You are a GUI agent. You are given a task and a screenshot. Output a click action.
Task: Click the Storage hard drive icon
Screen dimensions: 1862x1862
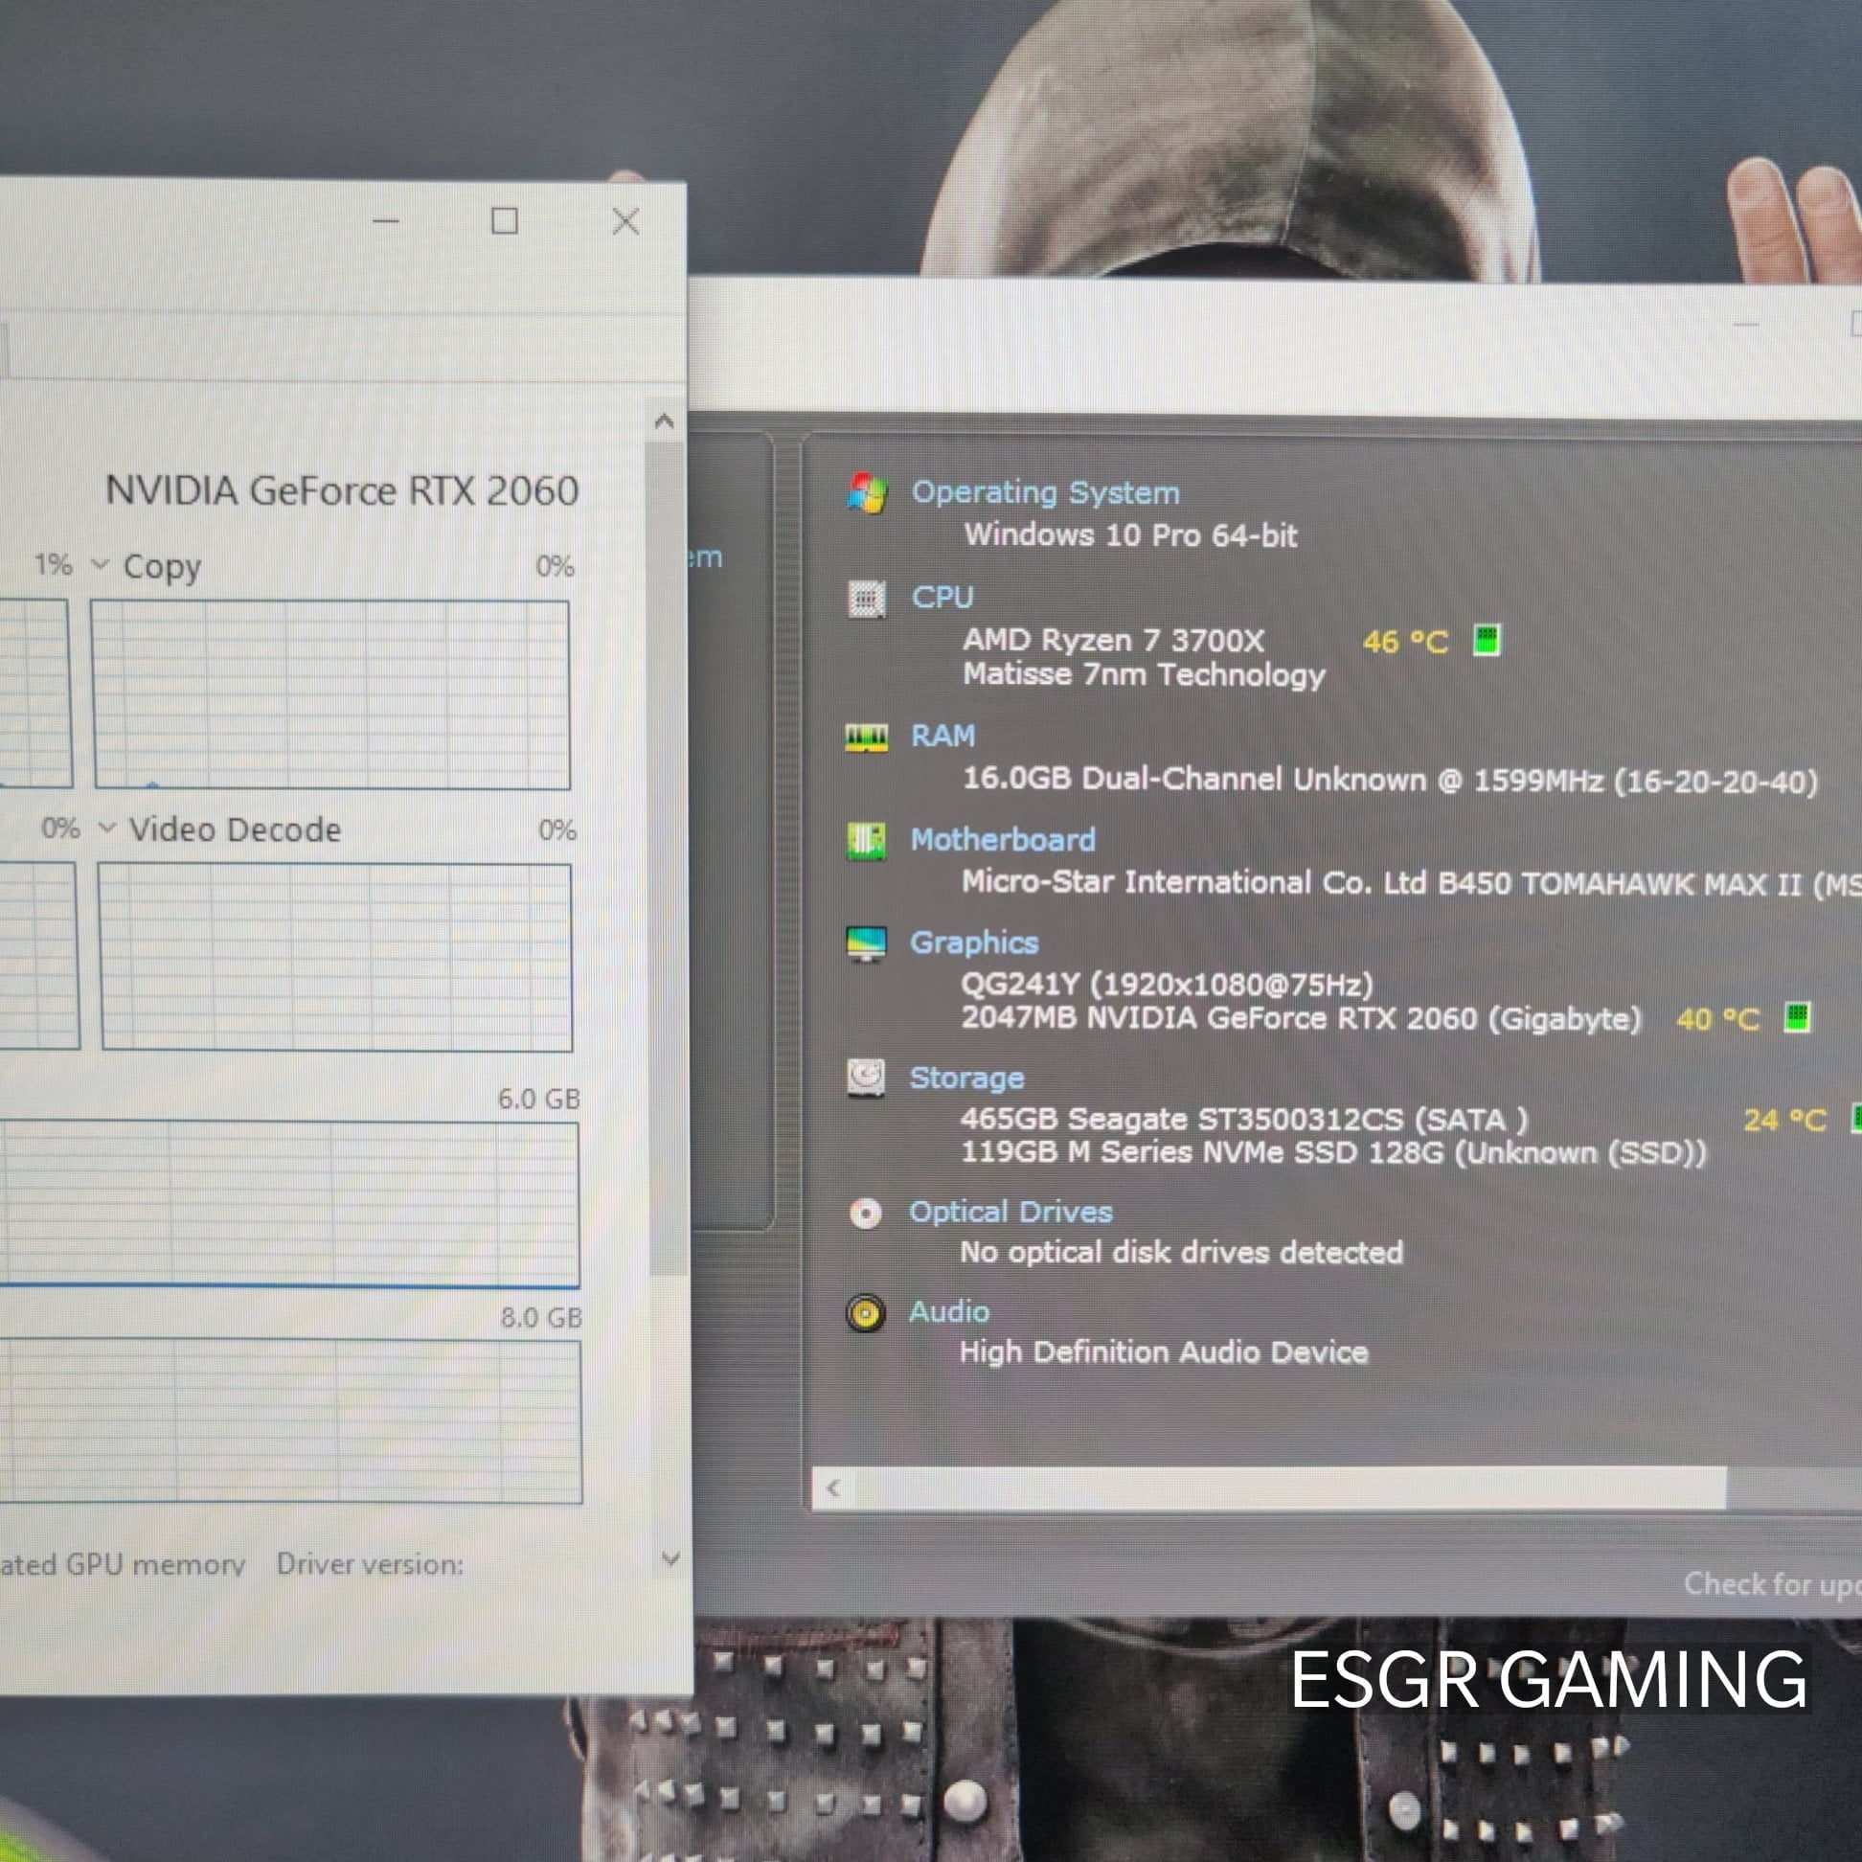coord(866,1078)
